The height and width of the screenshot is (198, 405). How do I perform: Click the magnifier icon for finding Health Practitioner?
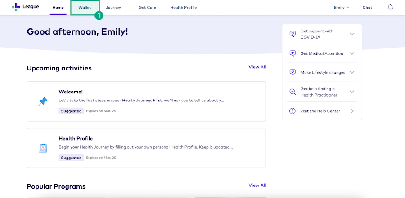292,92
